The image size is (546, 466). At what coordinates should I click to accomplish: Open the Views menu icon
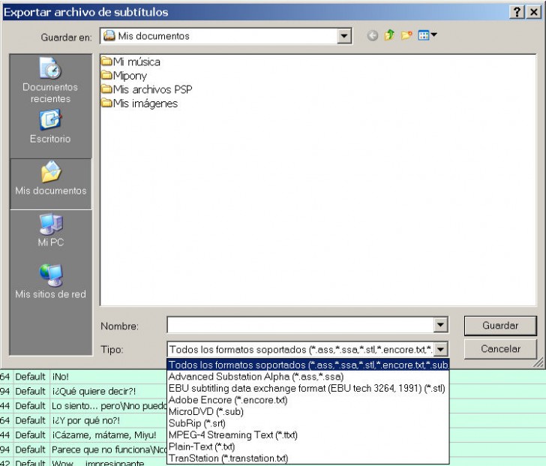(x=427, y=36)
